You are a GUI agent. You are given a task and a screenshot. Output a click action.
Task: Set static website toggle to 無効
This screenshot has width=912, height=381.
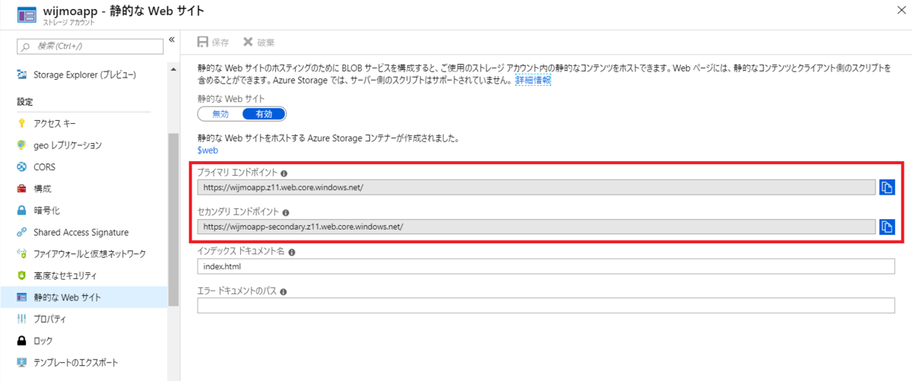(x=220, y=114)
